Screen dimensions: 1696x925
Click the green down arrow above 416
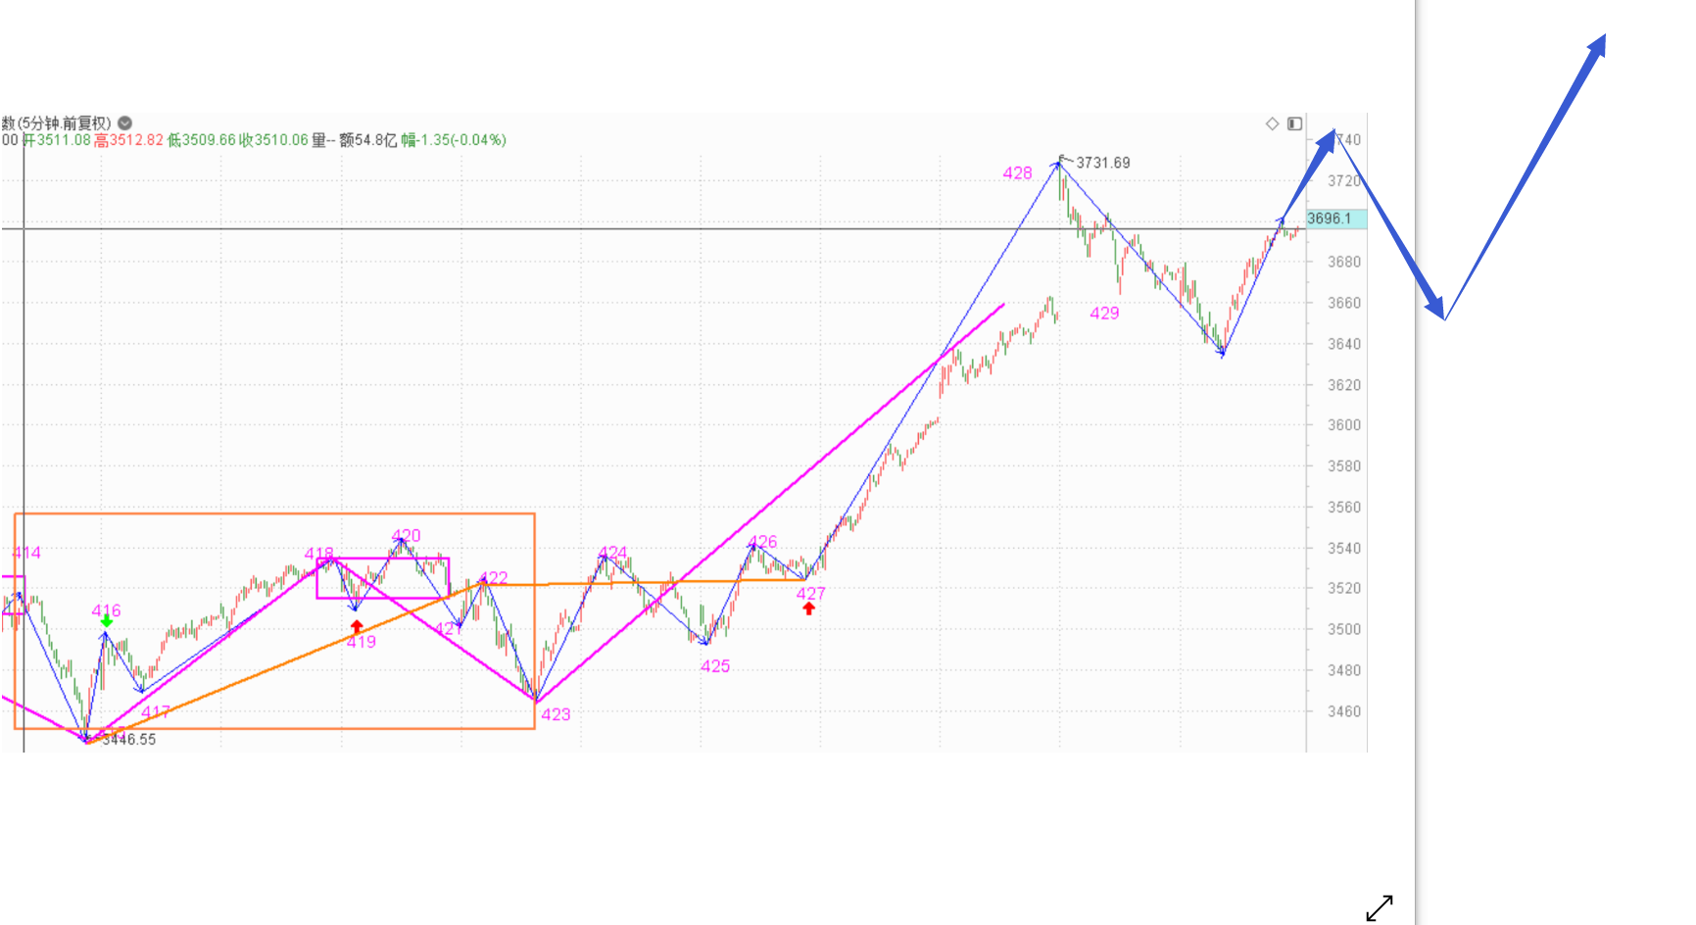(106, 621)
